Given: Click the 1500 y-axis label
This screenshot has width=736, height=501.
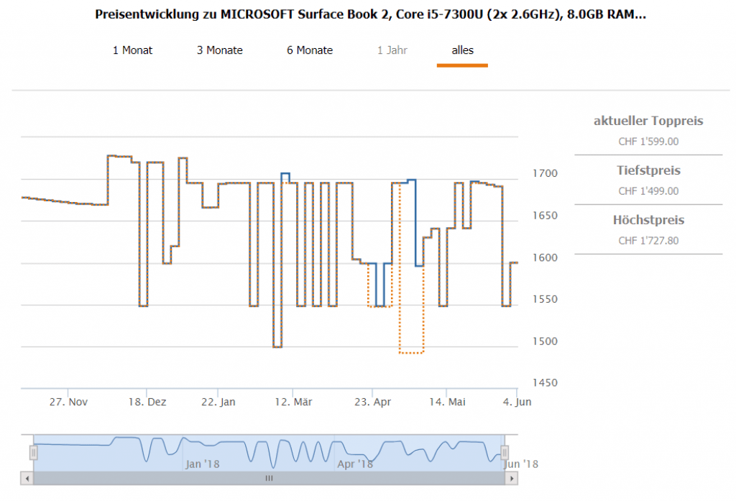Looking at the screenshot, I should (545, 341).
